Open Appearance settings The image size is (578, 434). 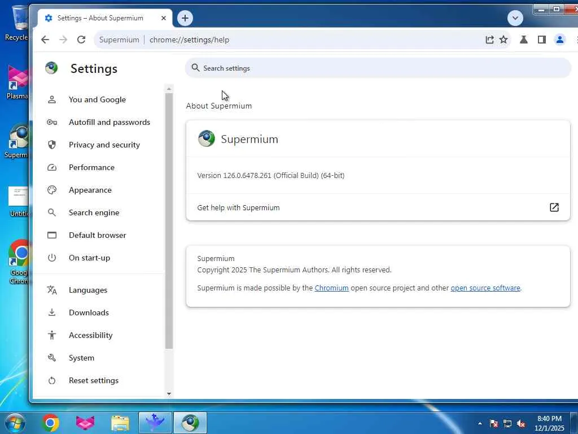click(x=90, y=190)
